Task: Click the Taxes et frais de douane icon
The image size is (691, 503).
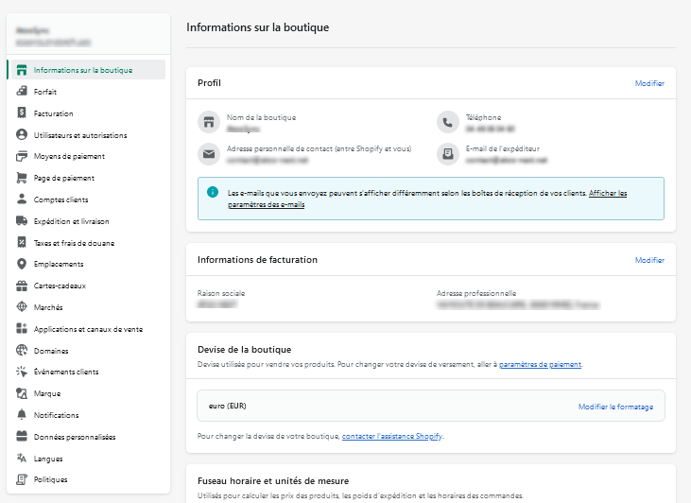Action: (x=22, y=242)
